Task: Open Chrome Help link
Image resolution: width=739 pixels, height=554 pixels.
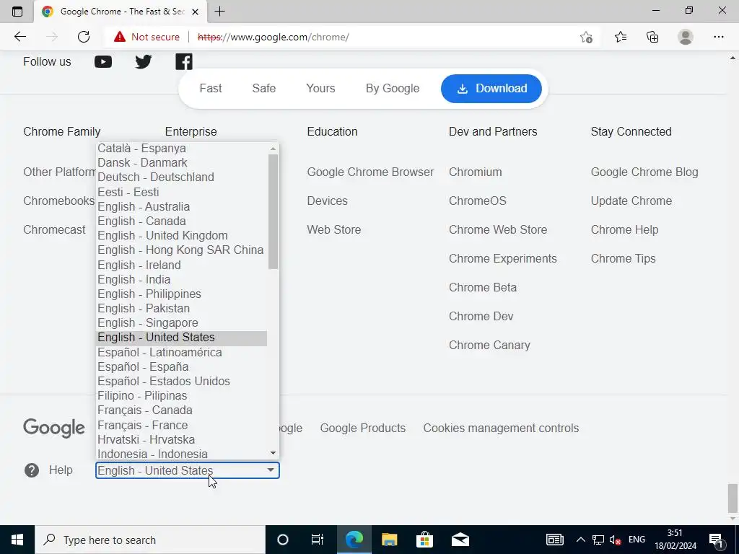Action: click(624, 229)
